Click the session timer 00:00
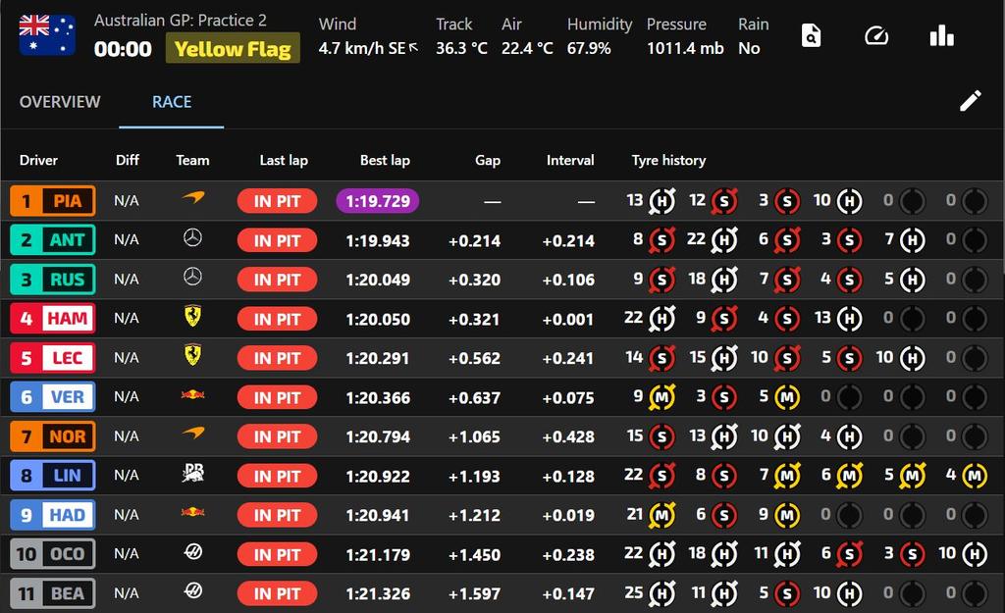Image resolution: width=1005 pixels, height=613 pixels. [123, 49]
